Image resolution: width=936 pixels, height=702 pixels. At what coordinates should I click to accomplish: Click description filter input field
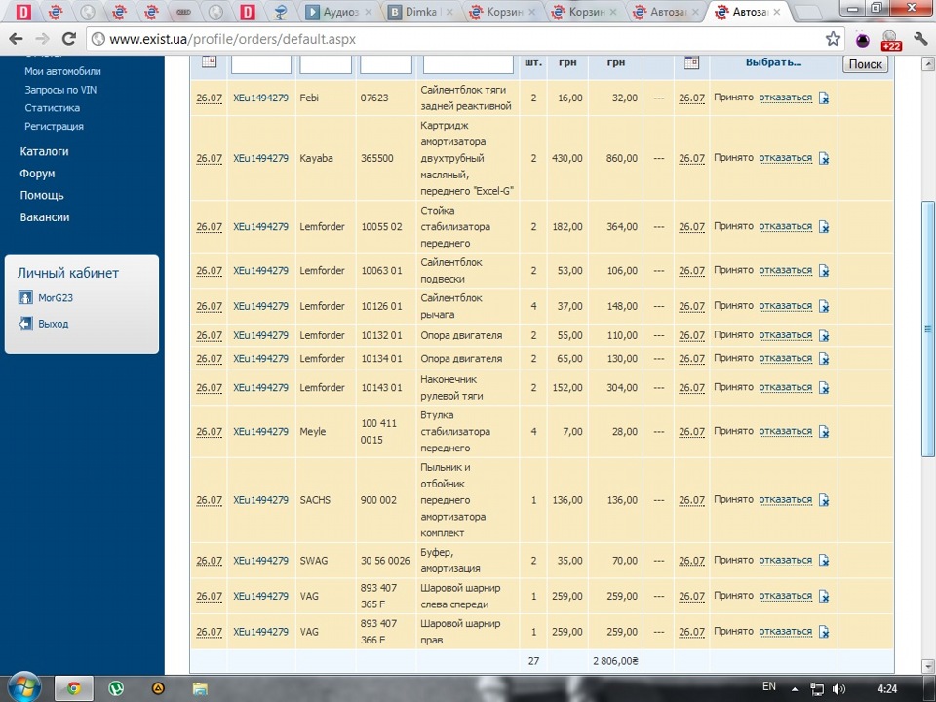coord(468,63)
